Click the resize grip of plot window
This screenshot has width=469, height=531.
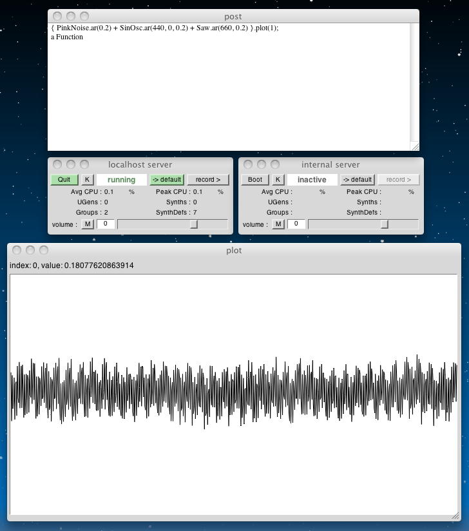point(456,516)
